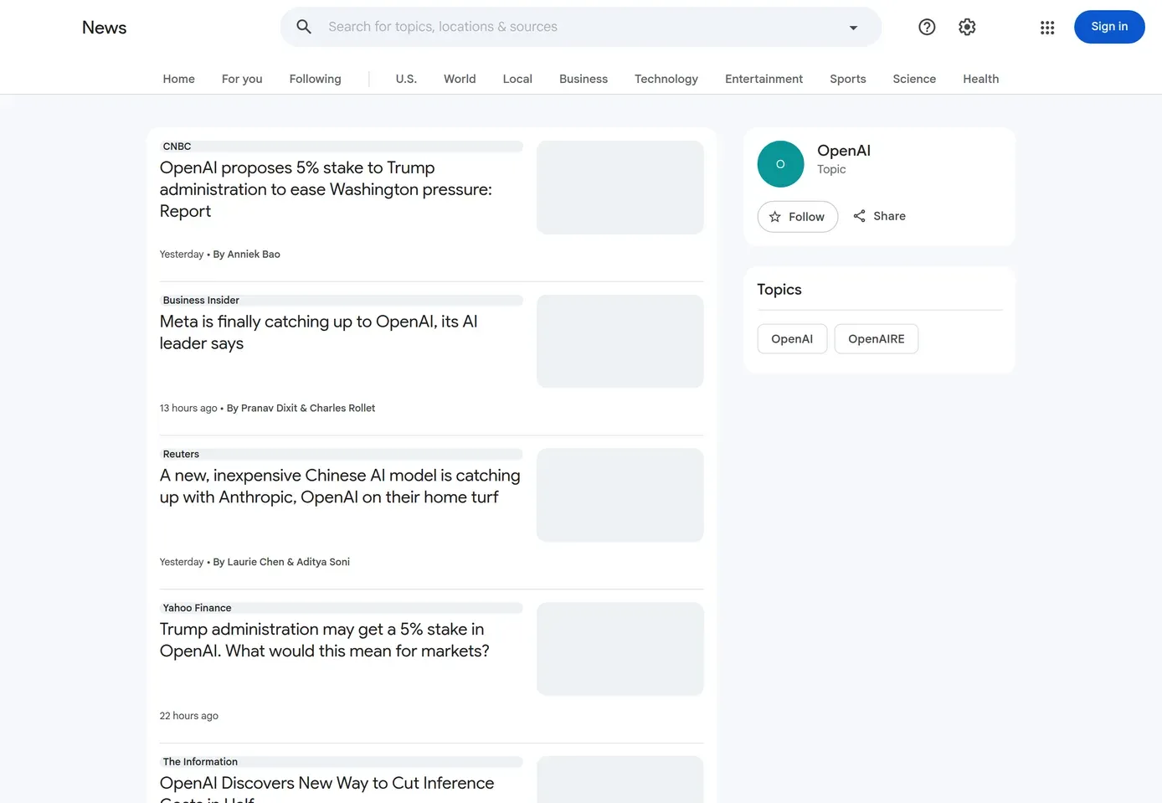Click the CNBC article thumbnail
Viewport: 1162px width, 803px height.
click(x=620, y=188)
